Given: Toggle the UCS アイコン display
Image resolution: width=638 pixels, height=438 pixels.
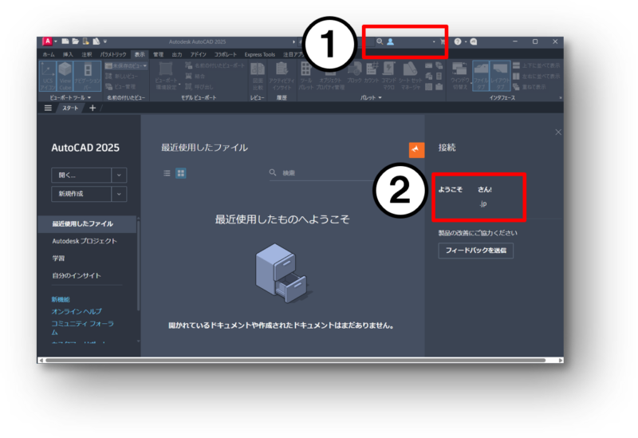Looking at the screenshot, I should tap(48, 77).
